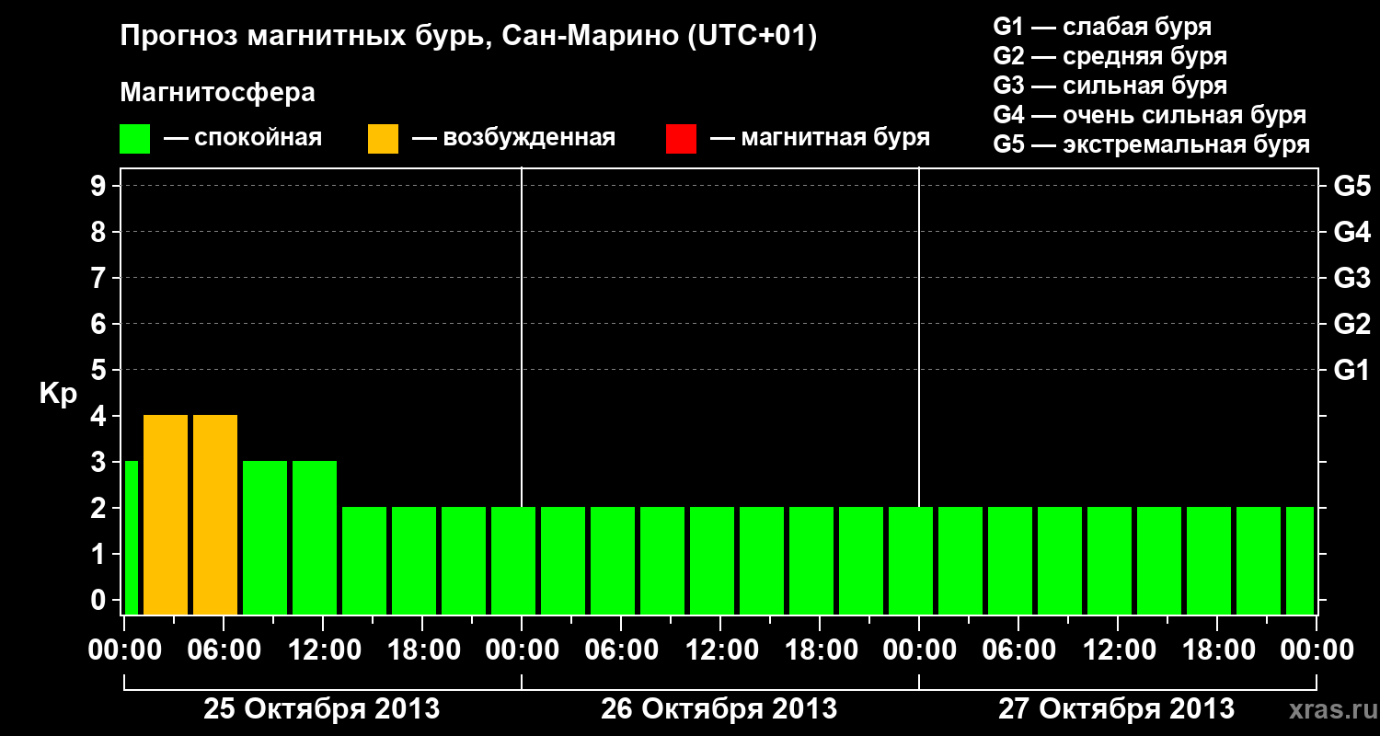The width and height of the screenshot is (1380, 736).
Task: Click the date label '26 Октября 2013'
Action: click(719, 709)
